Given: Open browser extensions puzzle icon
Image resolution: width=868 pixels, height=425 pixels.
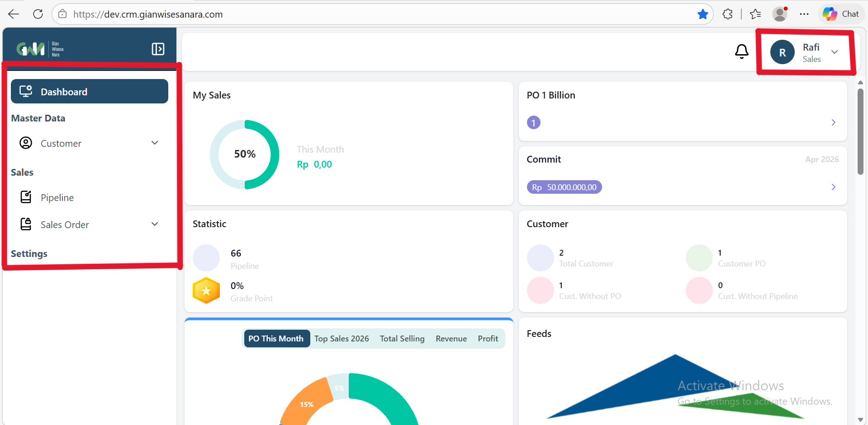Looking at the screenshot, I should pos(727,14).
